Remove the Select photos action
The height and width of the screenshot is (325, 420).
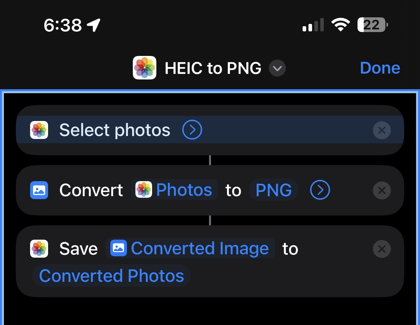pos(382,130)
